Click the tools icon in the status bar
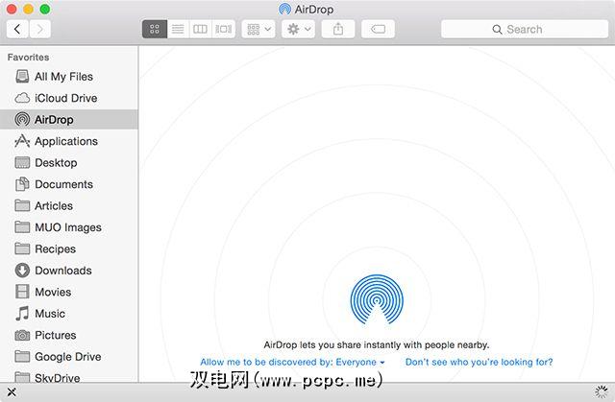 (12, 391)
